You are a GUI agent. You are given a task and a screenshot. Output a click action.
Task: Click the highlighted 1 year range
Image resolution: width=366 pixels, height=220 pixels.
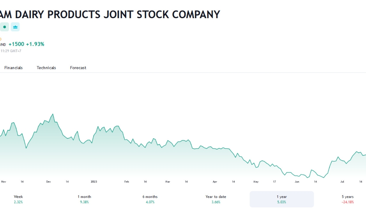coord(282,199)
